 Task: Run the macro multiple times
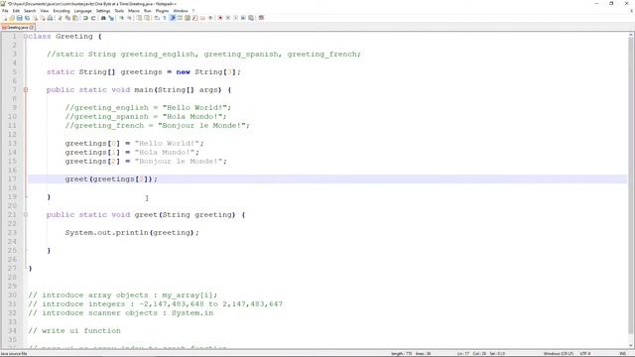pos(243,18)
